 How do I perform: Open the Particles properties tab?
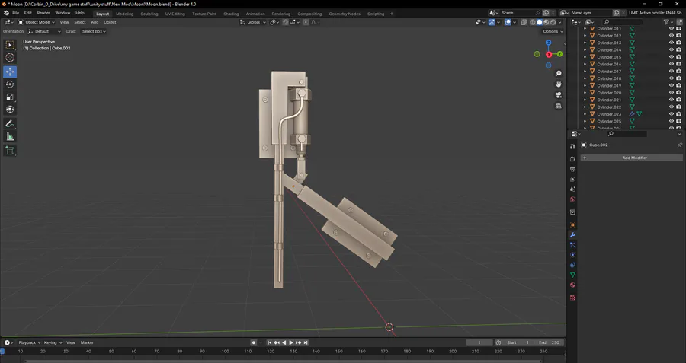click(x=572, y=245)
